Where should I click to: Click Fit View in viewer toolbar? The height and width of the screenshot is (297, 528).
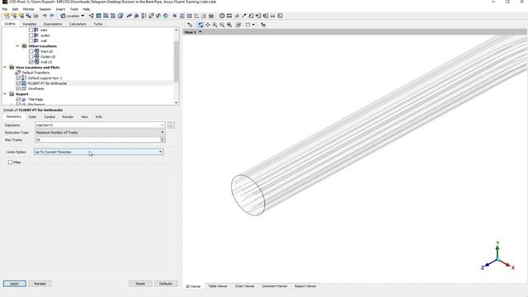tap(229, 25)
